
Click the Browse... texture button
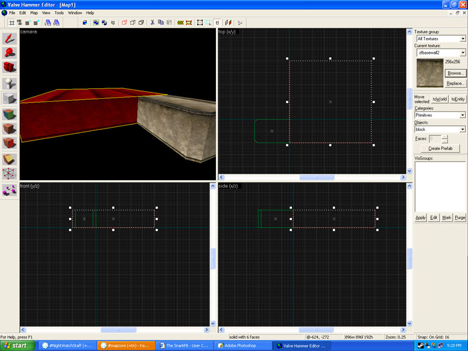(455, 73)
